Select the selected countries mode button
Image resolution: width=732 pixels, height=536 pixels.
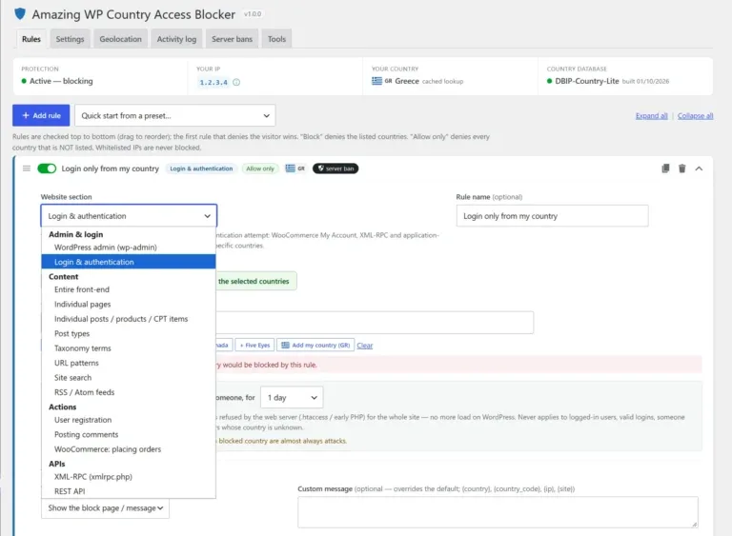255,281
